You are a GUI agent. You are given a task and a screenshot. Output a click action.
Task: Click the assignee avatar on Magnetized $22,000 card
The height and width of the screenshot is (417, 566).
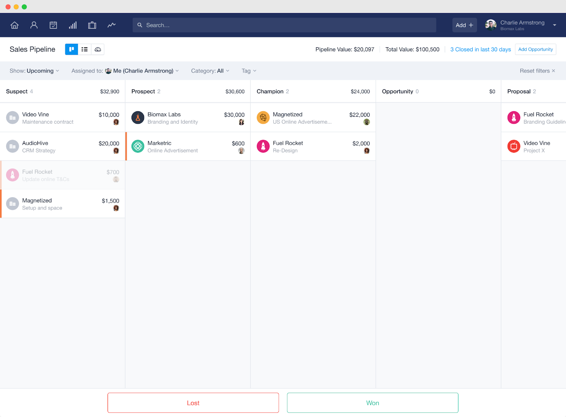pyautogui.click(x=367, y=122)
